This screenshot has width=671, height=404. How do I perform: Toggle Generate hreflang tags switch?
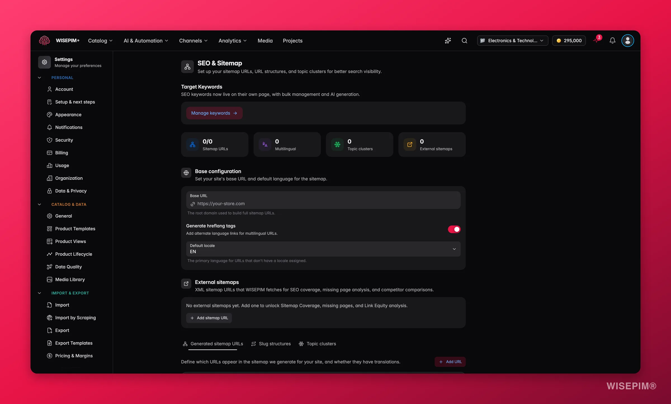[454, 229]
